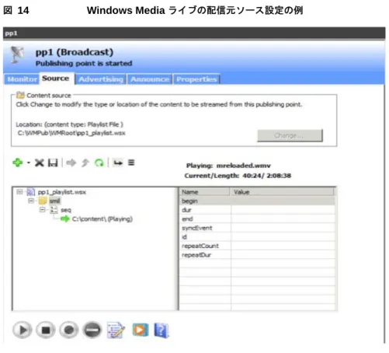
Task: Click the round record archive button
Action: pyautogui.click(x=69, y=330)
